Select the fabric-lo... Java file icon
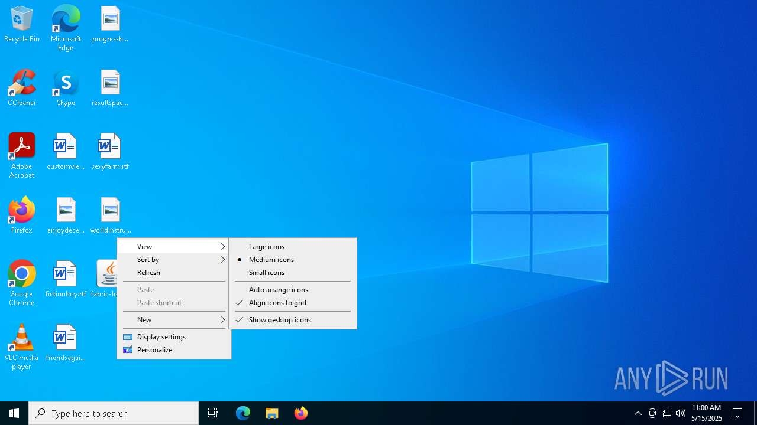Image resolution: width=757 pixels, height=425 pixels. [106, 280]
